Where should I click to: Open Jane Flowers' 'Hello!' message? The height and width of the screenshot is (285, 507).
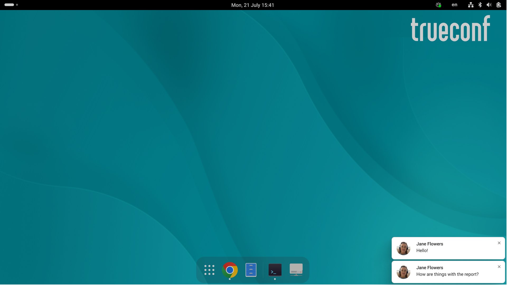tap(448, 248)
